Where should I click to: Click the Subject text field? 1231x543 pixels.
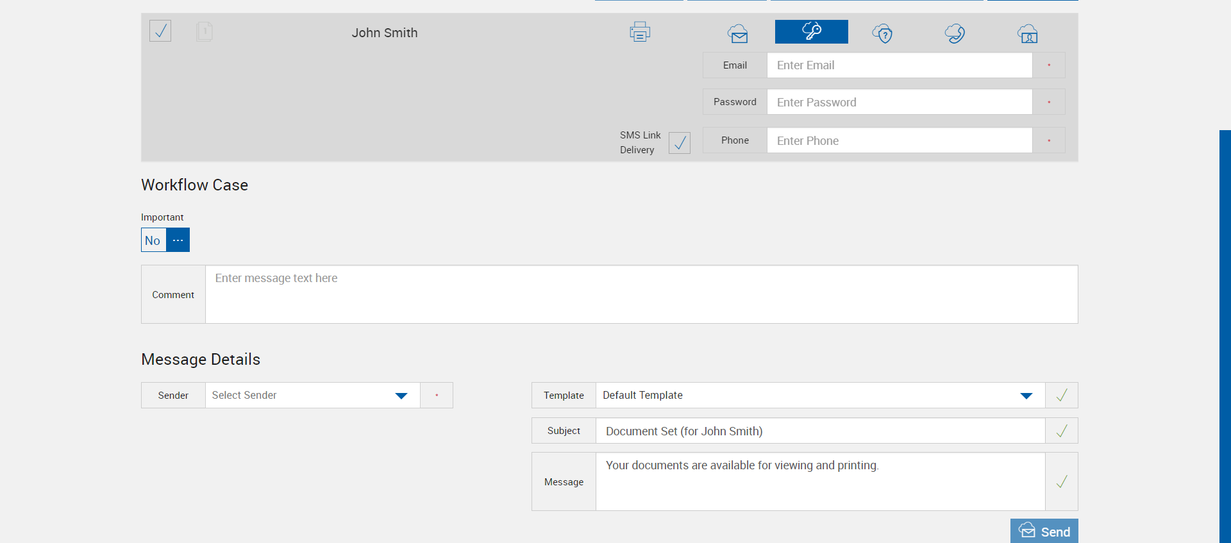tap(820, 431)
